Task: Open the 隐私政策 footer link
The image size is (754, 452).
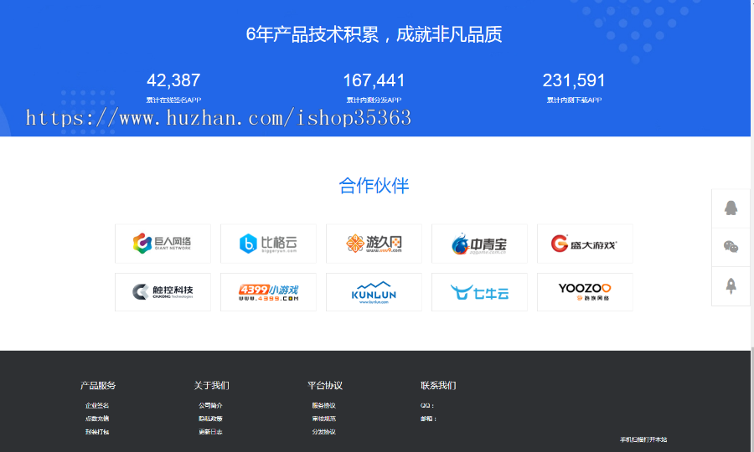Action: 210,419
